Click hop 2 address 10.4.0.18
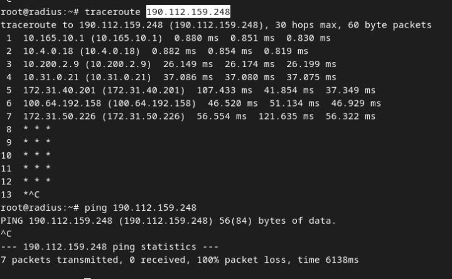452x279 pixels. 48,51
